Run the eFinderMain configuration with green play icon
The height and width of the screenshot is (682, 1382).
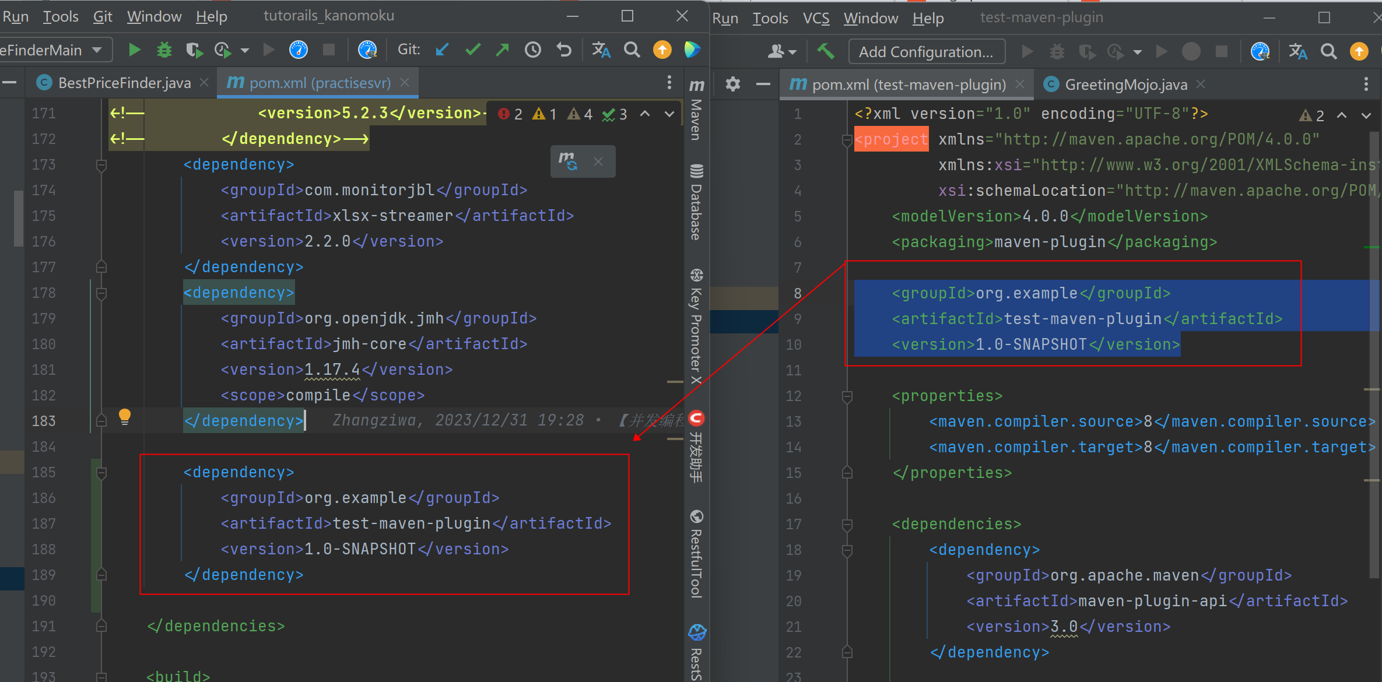coord(134,50)
